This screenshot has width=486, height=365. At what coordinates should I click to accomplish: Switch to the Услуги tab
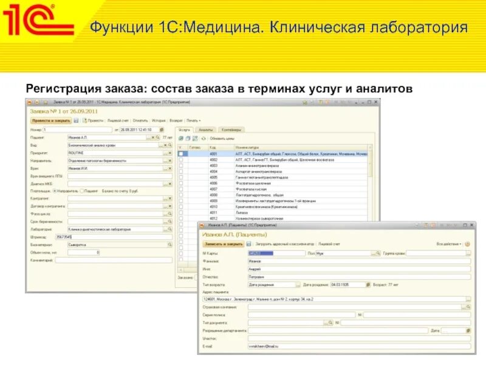click(185, 130)
